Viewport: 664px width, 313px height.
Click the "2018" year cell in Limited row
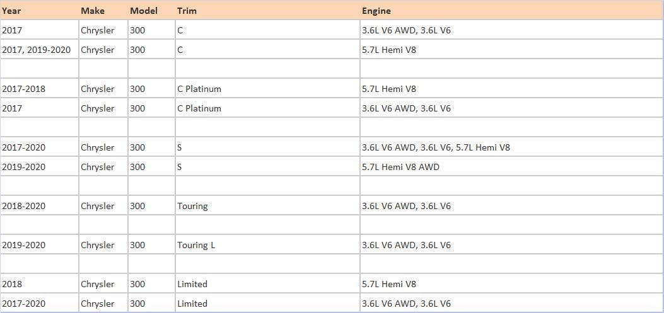12,284
